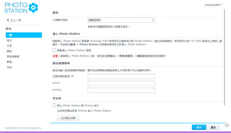231x133 pixels.
Task: Select the 一般 settings menu item
Action: pyautogui.click(x=24, y=35)
